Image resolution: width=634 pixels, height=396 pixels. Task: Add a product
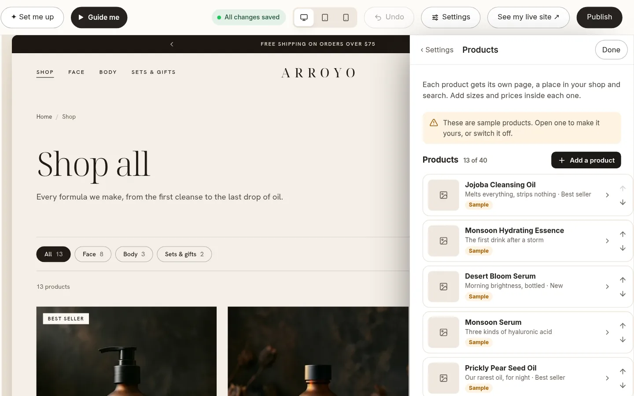pos(586,160)
